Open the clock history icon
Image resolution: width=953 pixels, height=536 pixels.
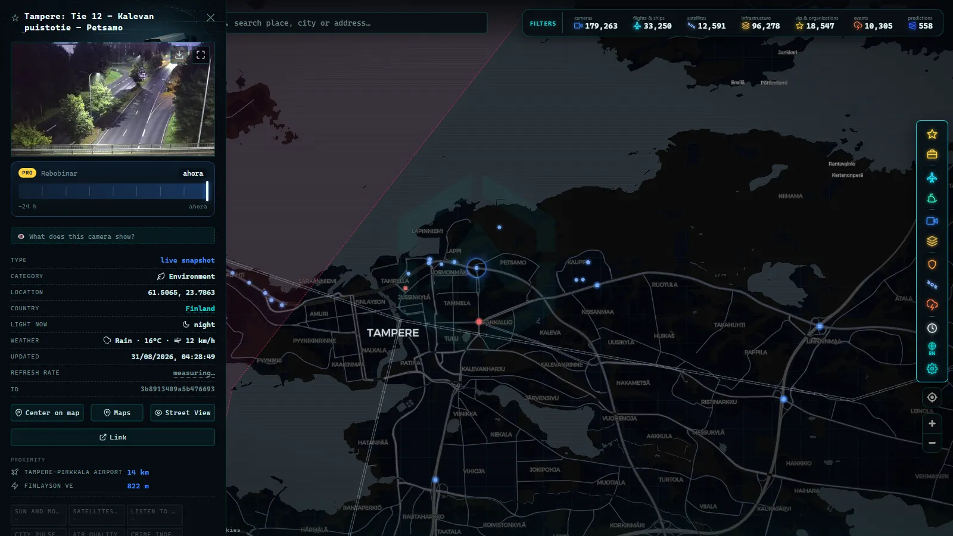pyautogui.click(x=932, y=328)
